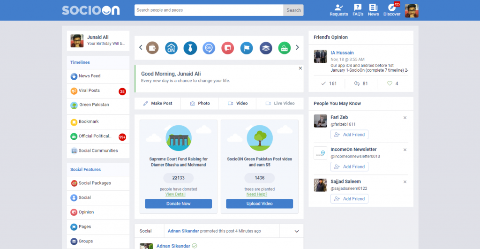This screenshot has width=480, height=249.
Task: Open News Feed timeline
Action: pyautogui.click(x=98, y=76)
